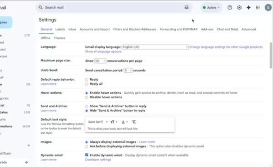The image size is (273, 167).
Task: Click Learn more under Send and Archive
Action: 49,111
